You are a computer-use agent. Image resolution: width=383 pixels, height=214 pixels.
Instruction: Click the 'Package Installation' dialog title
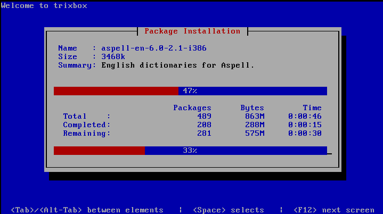tap(192, 31)
